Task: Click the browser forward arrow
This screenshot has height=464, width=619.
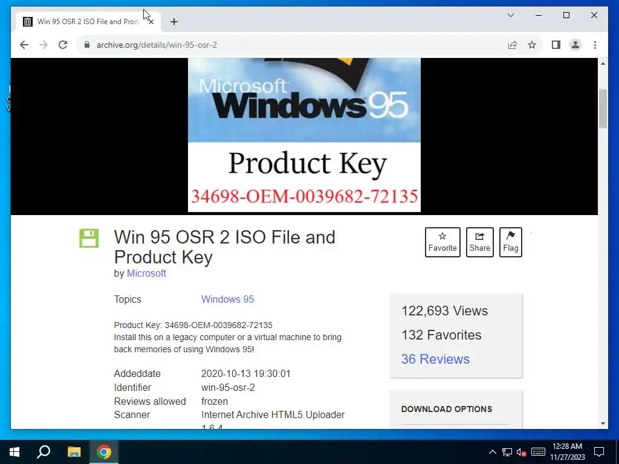Action: (x=44, y=45)
